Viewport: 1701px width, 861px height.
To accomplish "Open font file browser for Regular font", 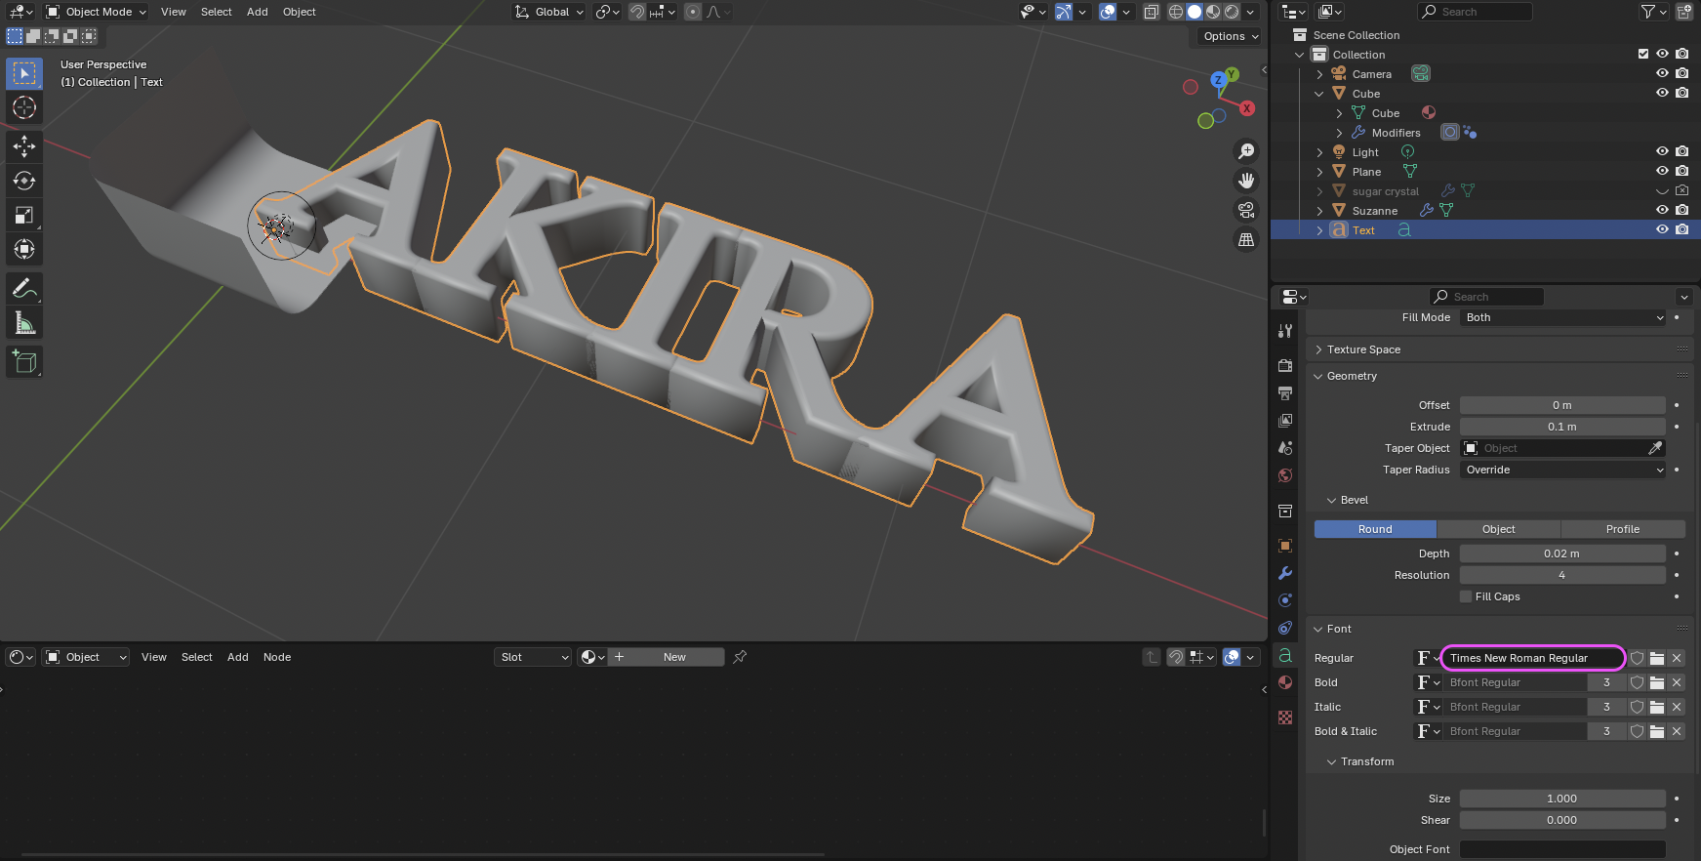I will click(1657, 658).
